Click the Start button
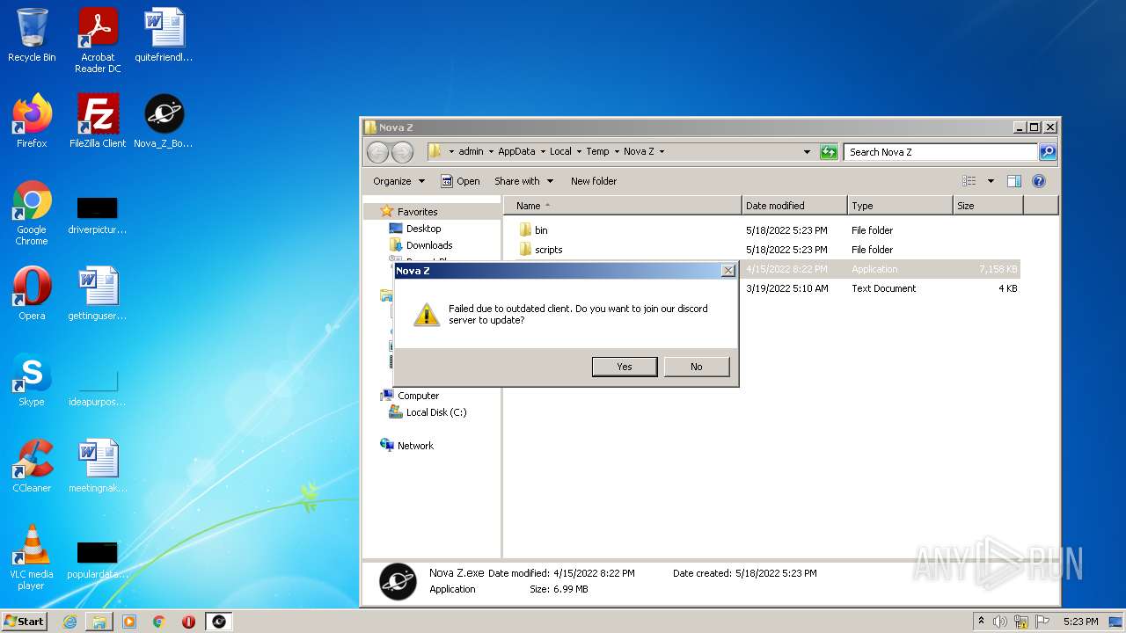The image size is (1126, 633). click(x=25, y=622)
